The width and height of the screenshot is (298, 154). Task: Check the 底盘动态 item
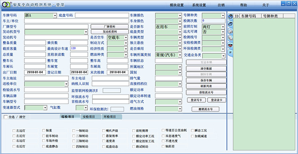point(103,146)
